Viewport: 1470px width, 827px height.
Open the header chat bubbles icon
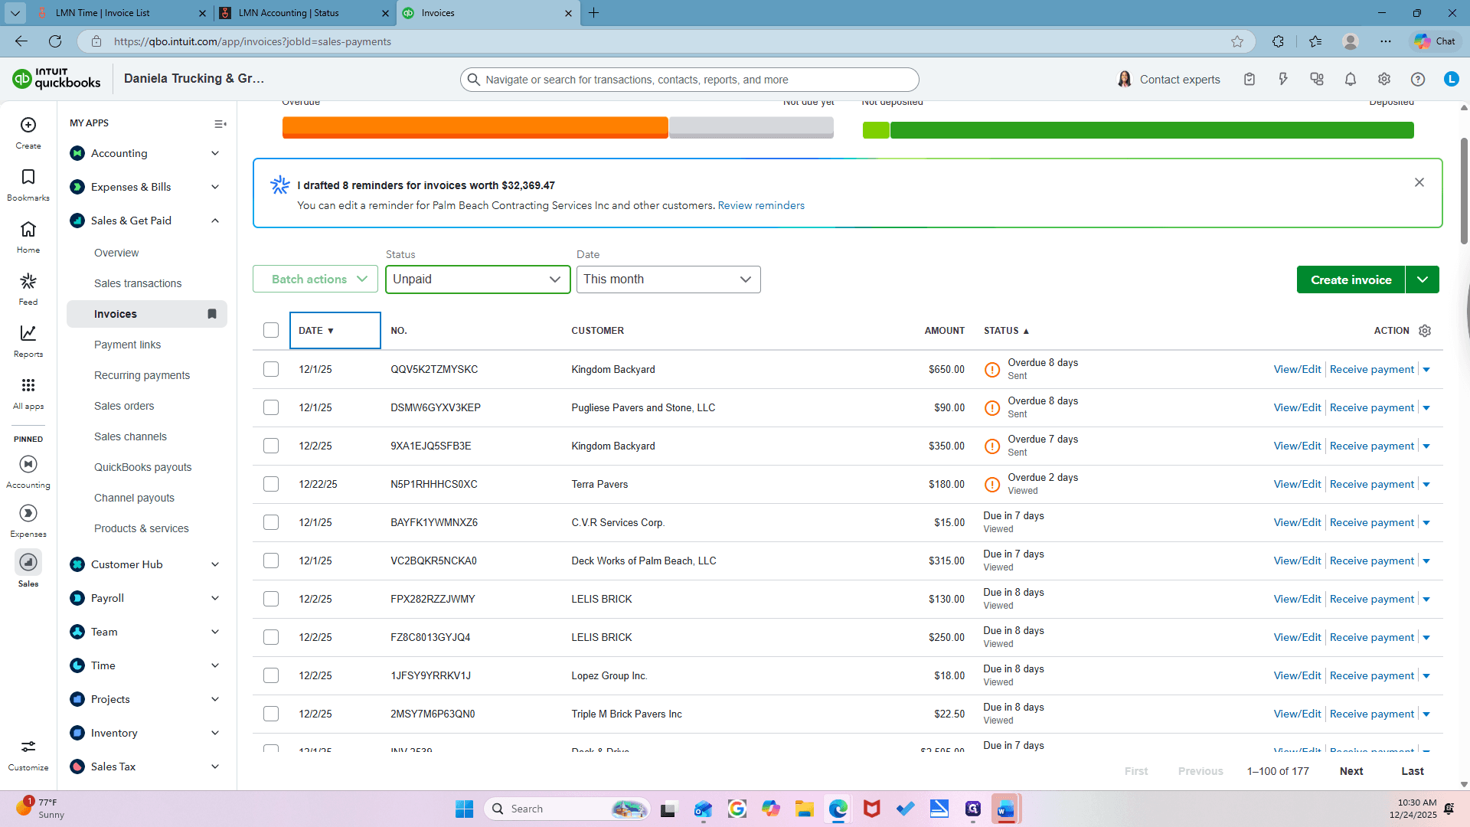pos(1317,79)
